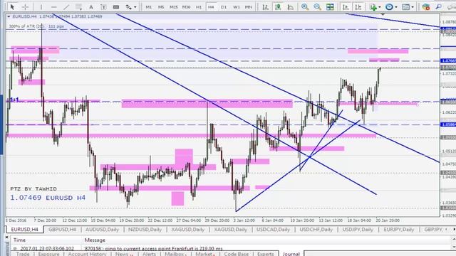Switch chart to candlesticks
456x256 pixels.
(278, 6)
